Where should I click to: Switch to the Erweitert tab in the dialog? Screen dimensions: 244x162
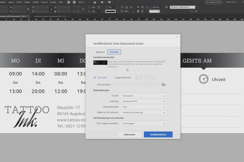pyautogui.click(x=114, y=52)
